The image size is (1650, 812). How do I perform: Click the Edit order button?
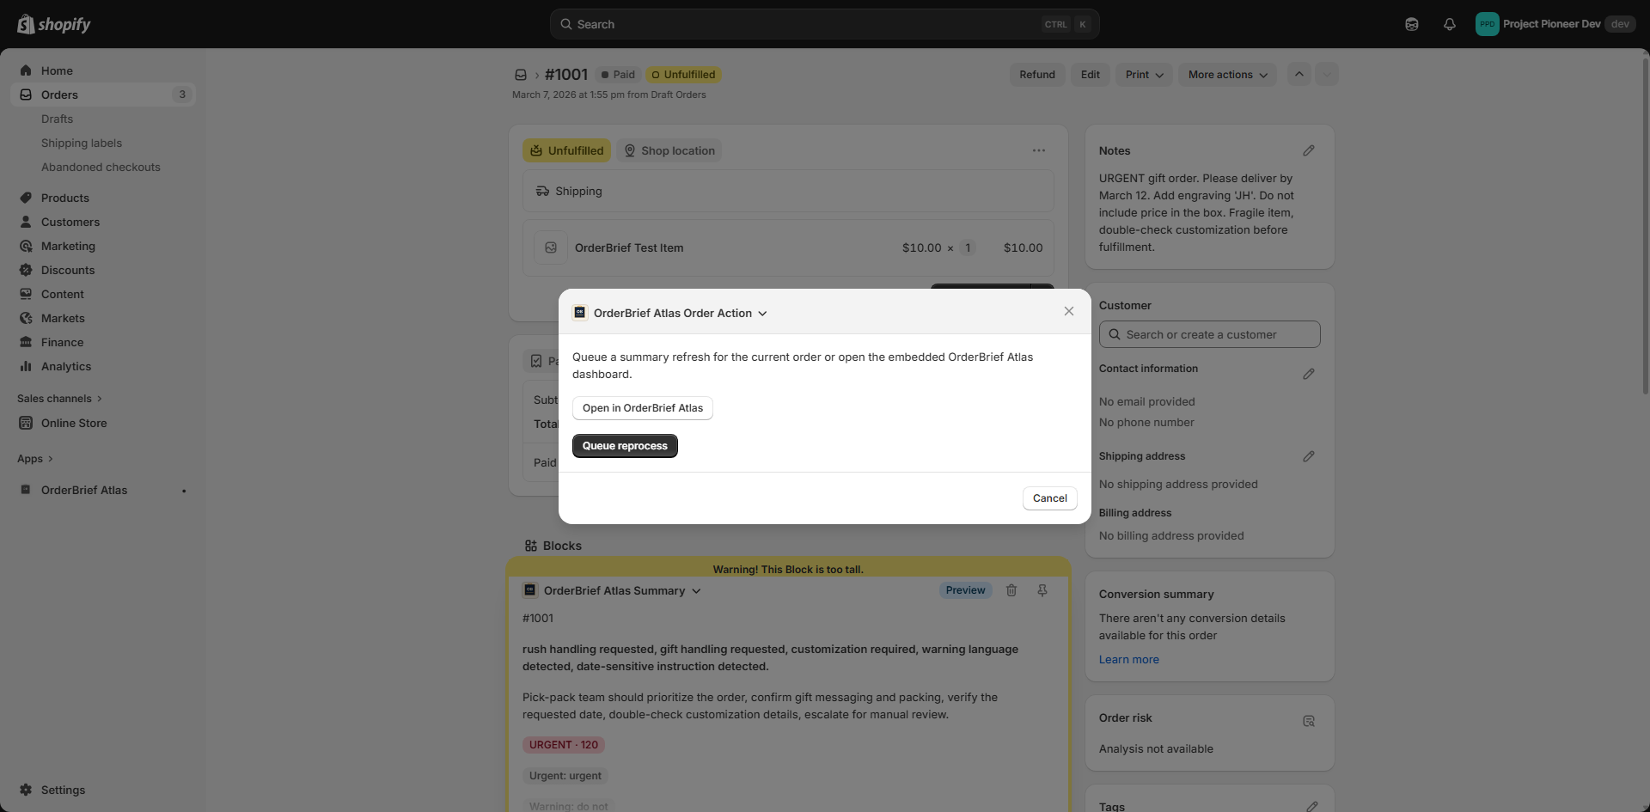[1091, 75]
